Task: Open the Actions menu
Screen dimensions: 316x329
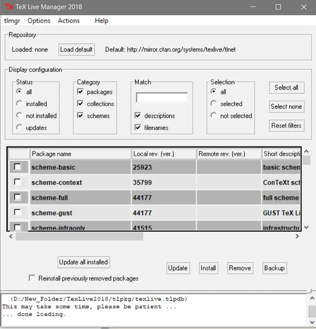Action: [69, 20]
